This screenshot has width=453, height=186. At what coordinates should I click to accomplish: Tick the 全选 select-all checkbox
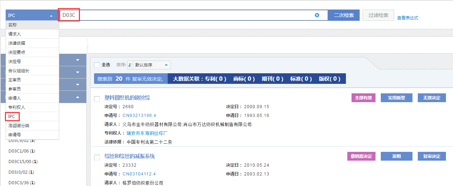[x=97, y=65]
